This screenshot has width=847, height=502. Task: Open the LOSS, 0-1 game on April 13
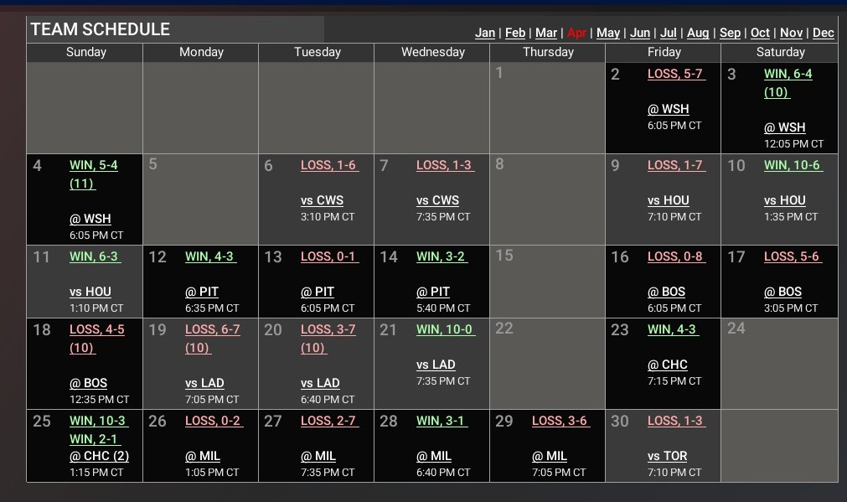tap(329, 256)
